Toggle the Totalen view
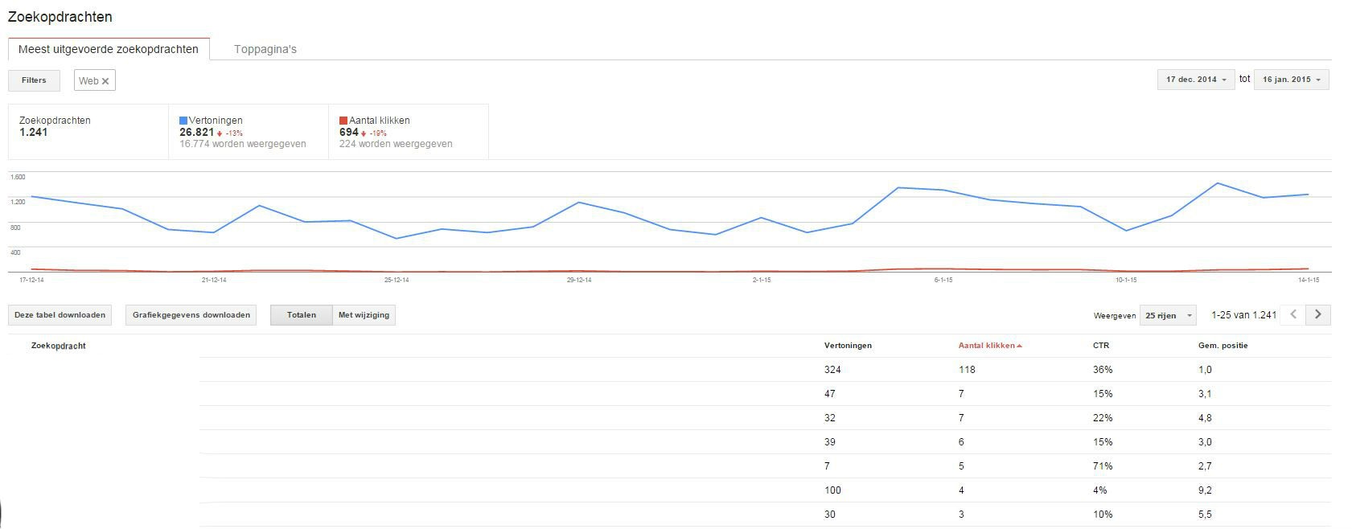The height and width of the screenshot is (529, 1352). (301, 315)
